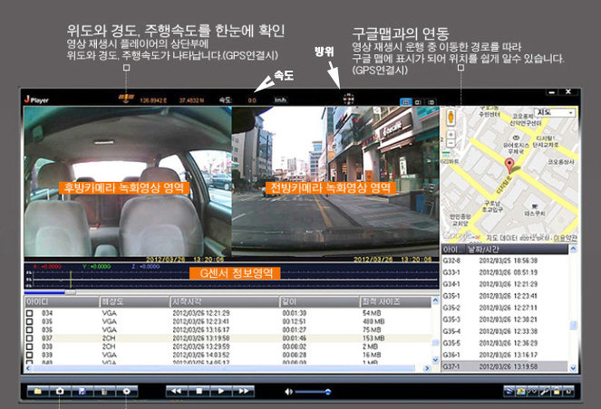This screenshot has height=409, width=601.
Task: Select event G35-5 in the list
Action: coord(504,343)
